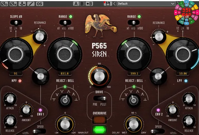Flip the right SPEED switch under ENV 2
This screenshot has height=135, width=199.
tap(158, 131)
